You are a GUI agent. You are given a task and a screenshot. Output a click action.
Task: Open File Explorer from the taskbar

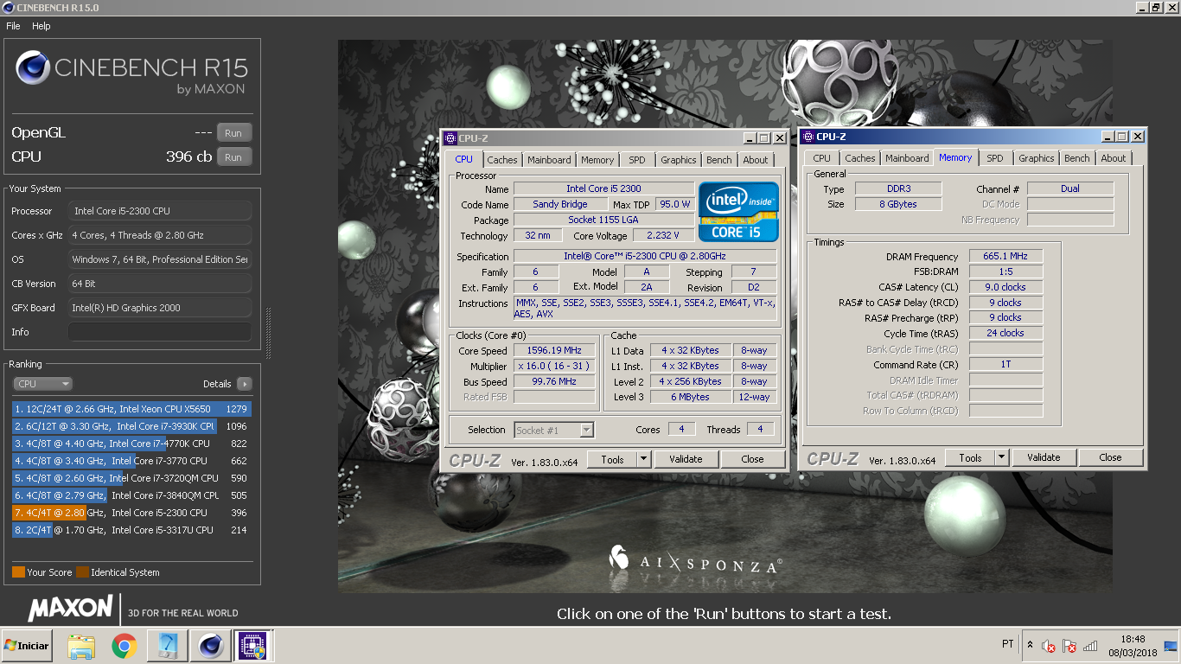pos(81,646)
